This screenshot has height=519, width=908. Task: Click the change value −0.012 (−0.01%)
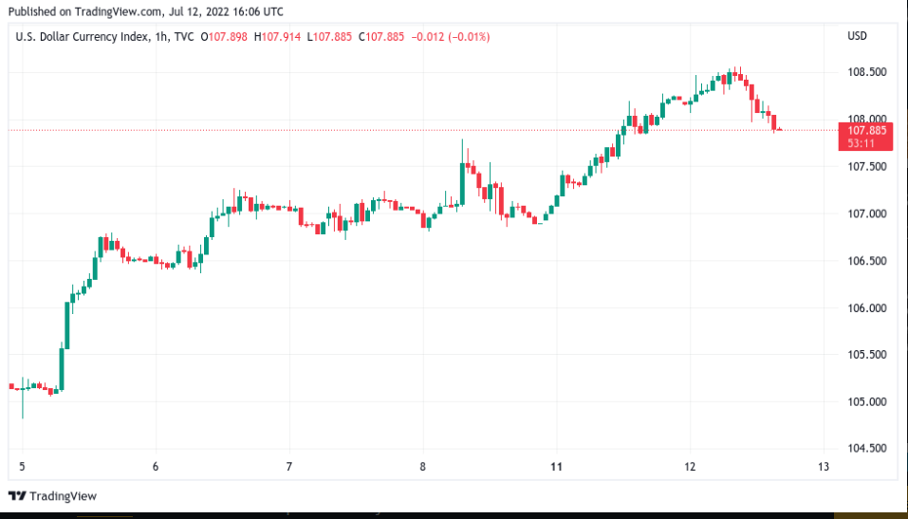pyautogui.click(x=451, y=37)
